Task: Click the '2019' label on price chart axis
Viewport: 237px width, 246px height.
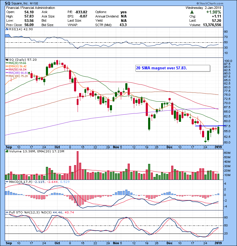Action: tap(218, 147)
